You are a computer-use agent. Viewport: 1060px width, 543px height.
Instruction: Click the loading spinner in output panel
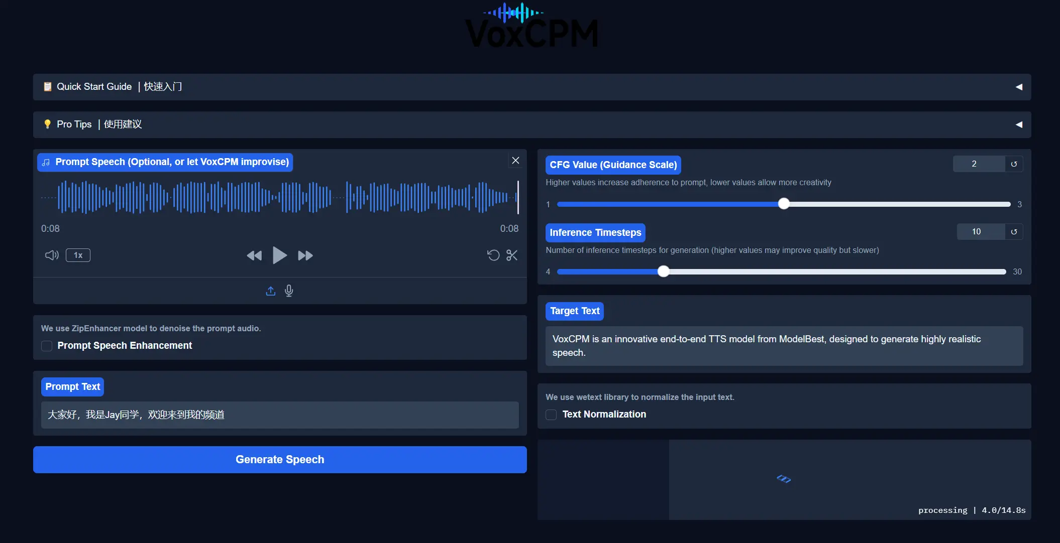point(784,479)
